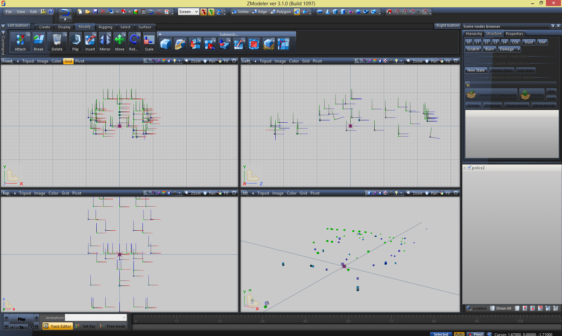This screenshot has width=562, height=336.
Task: Open the Animation name dropdown
Action: 124,318
